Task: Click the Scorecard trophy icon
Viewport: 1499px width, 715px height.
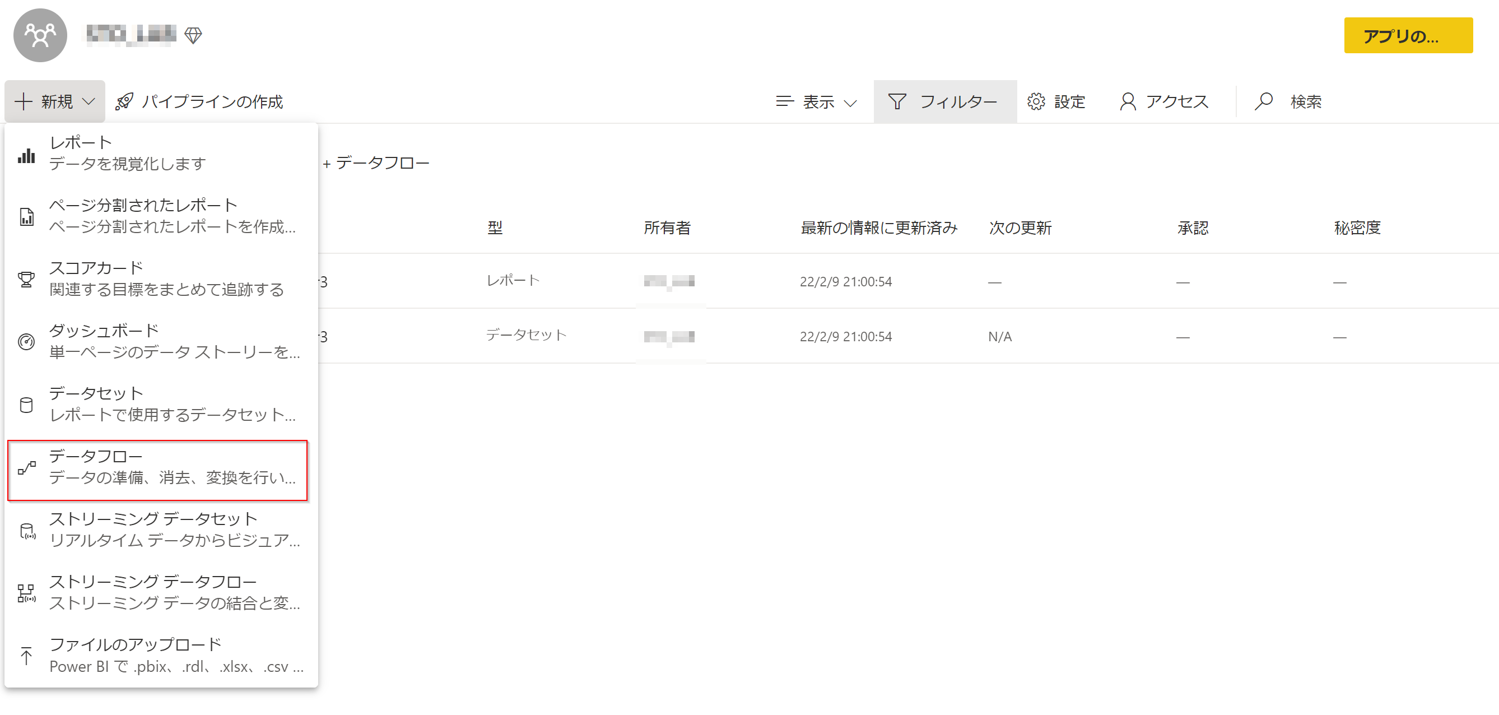Action: point(26,279)
